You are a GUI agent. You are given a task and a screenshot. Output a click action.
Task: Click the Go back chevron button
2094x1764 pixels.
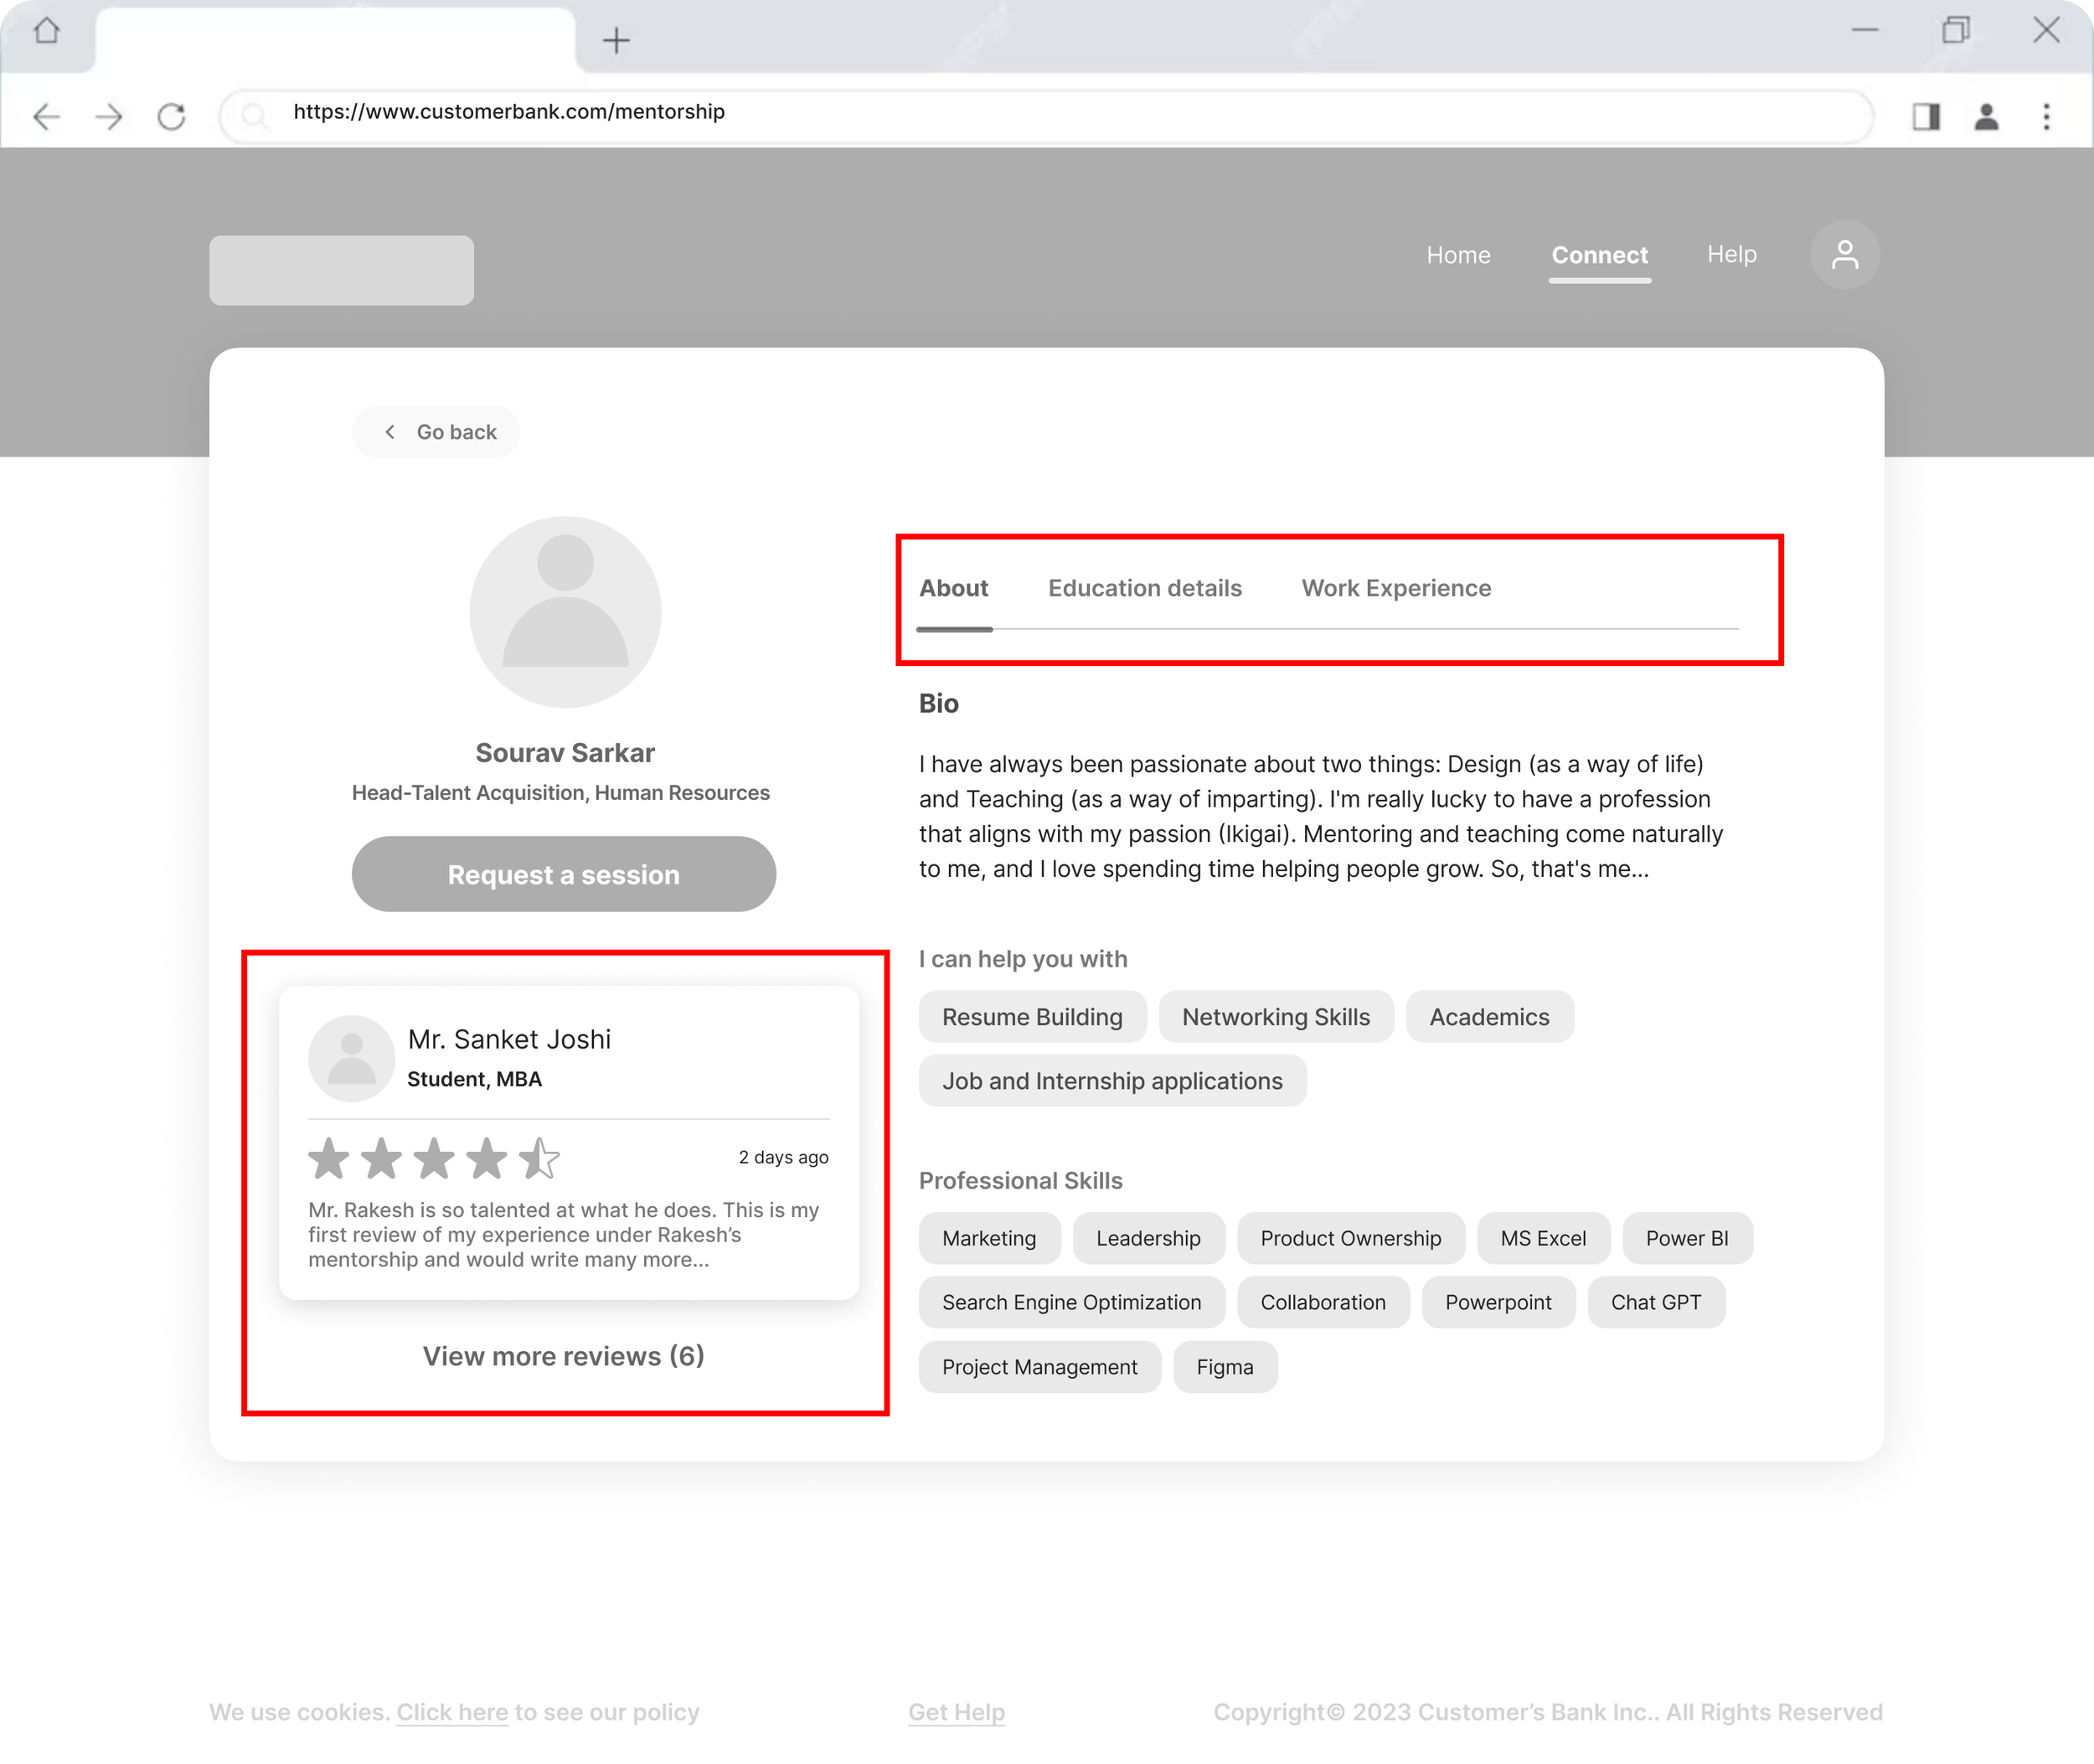[437, 432]
